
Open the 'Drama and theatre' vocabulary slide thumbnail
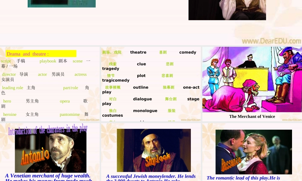click(x=50, y=84)
